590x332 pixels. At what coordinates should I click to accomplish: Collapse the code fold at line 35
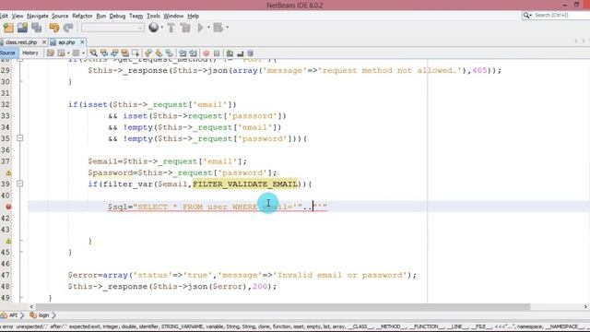20,138
